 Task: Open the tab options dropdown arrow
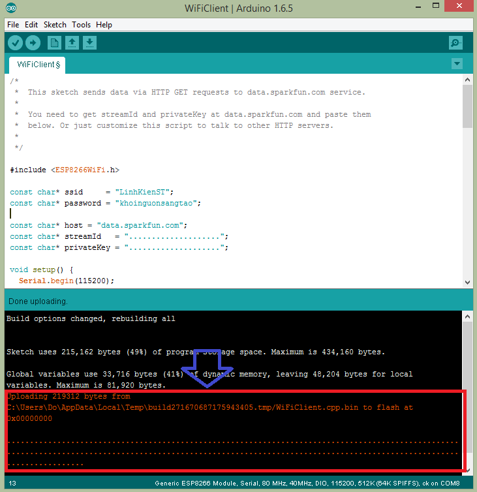(457, 64)
